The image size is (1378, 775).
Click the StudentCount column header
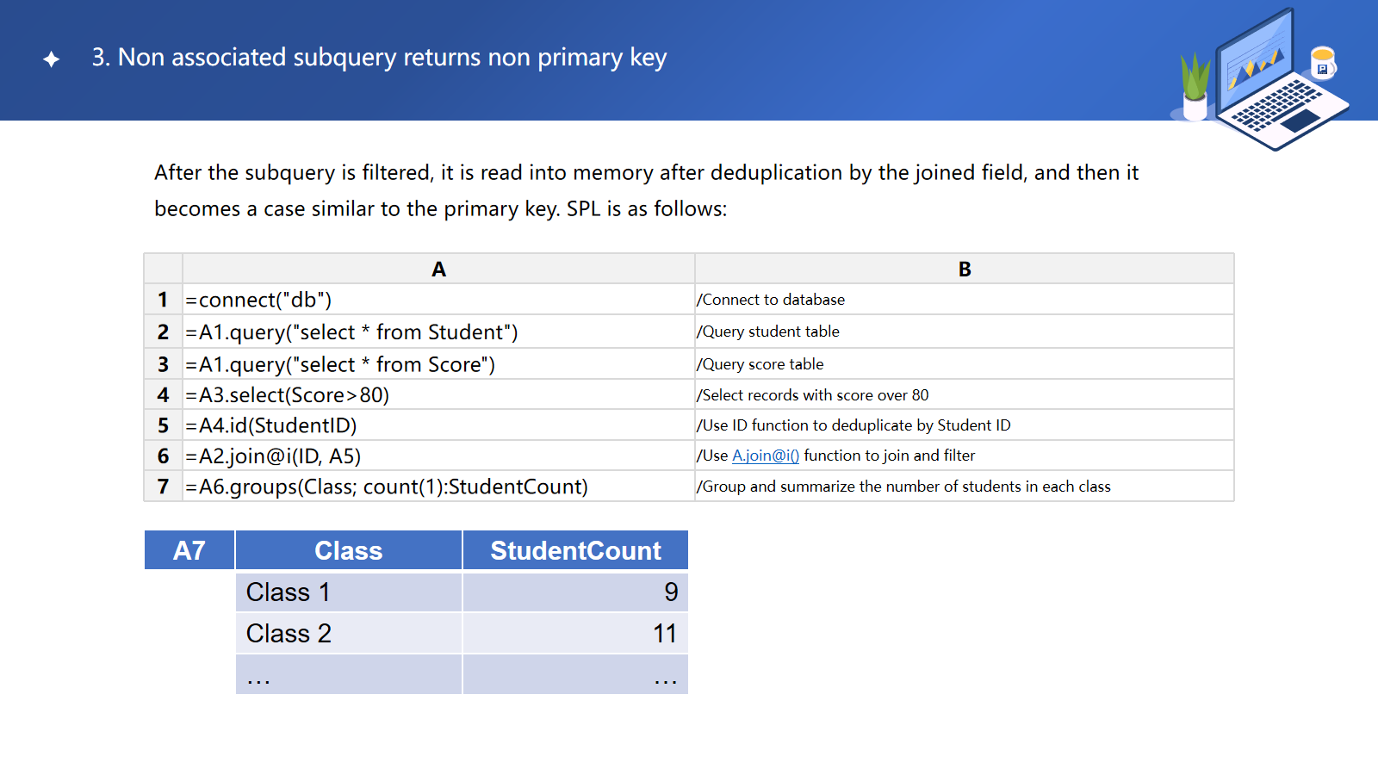coord(575,550)
